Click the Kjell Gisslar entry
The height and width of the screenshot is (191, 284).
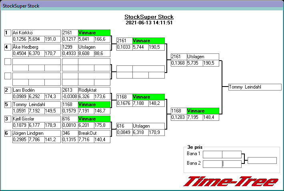pyautogui.click(x=36, y=119)
